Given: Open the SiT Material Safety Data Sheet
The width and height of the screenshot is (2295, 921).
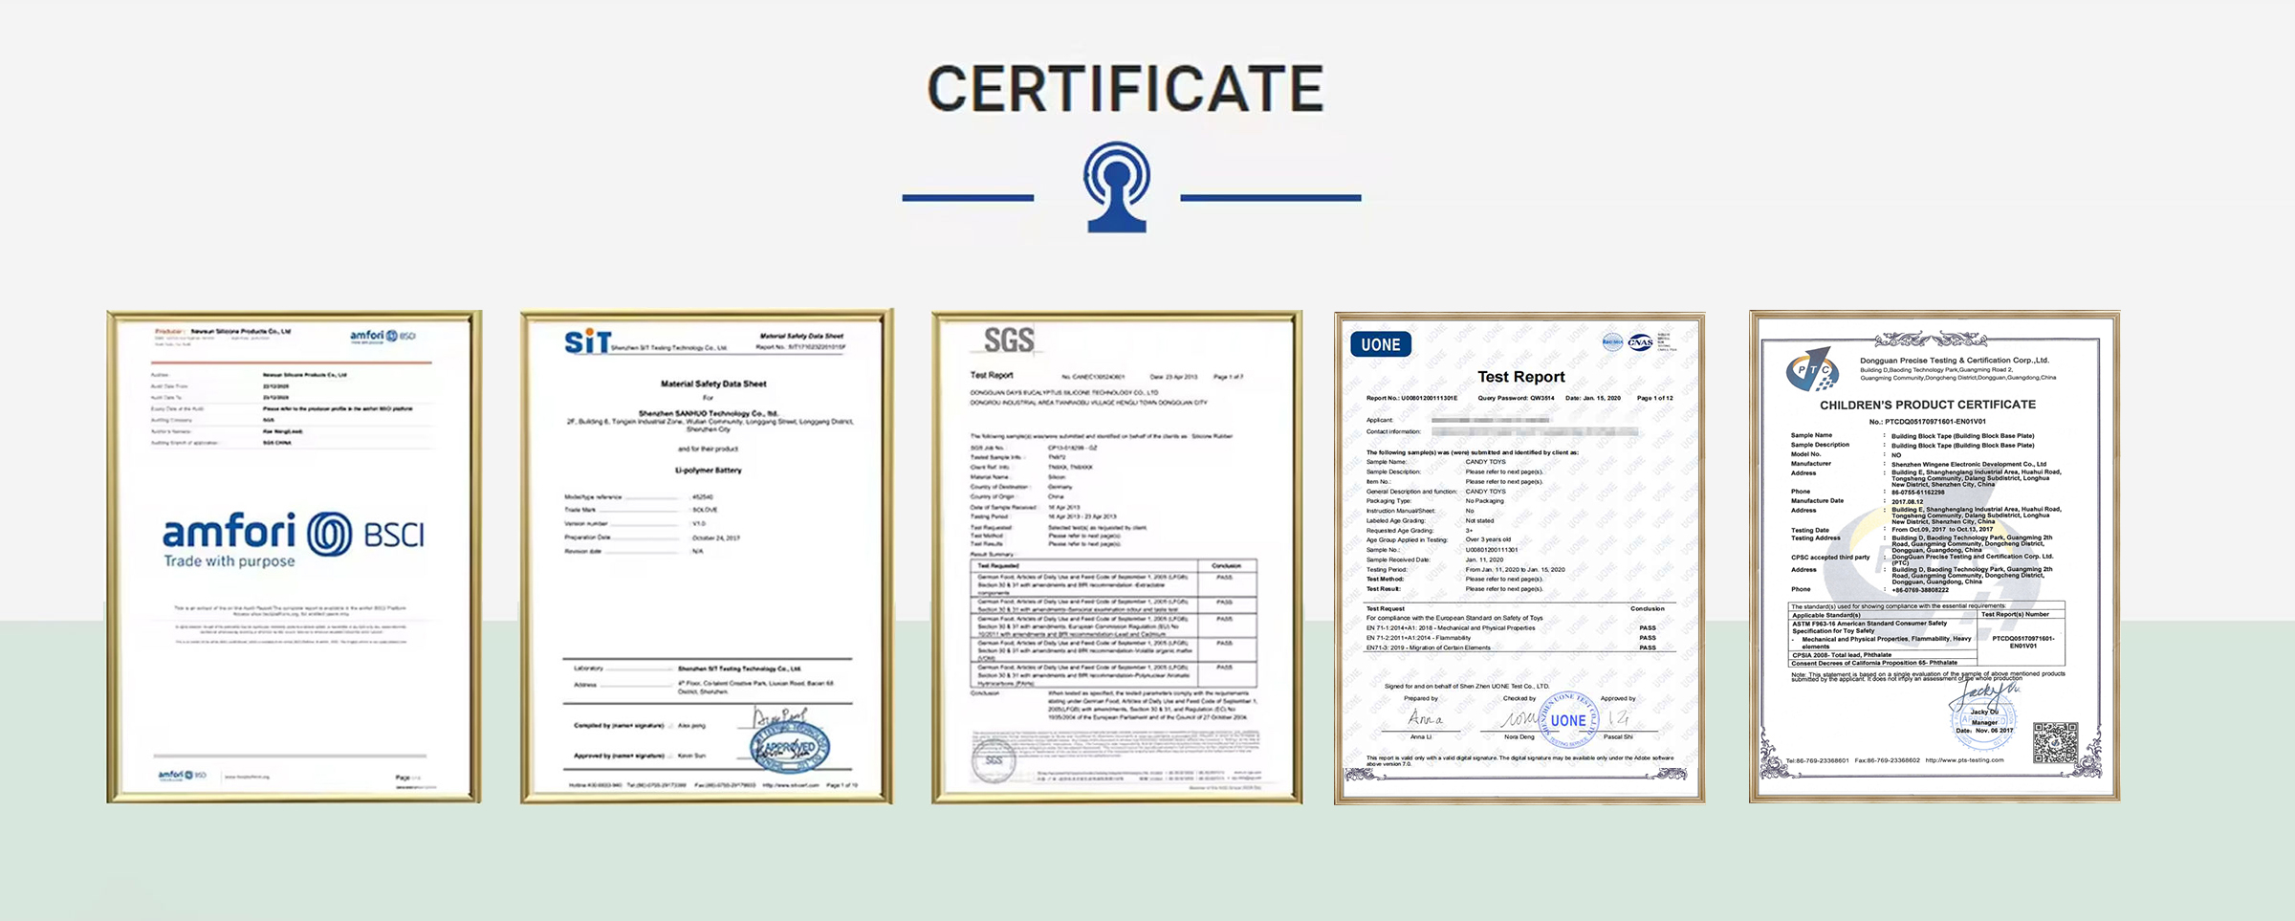Looking at the screenshot, I should (x=707, y=557).
